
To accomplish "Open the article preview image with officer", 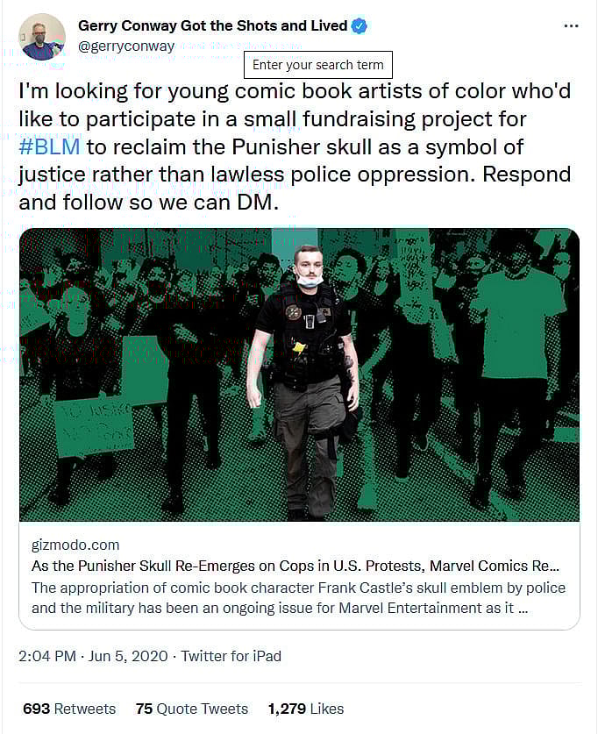I will coord(300,374).
